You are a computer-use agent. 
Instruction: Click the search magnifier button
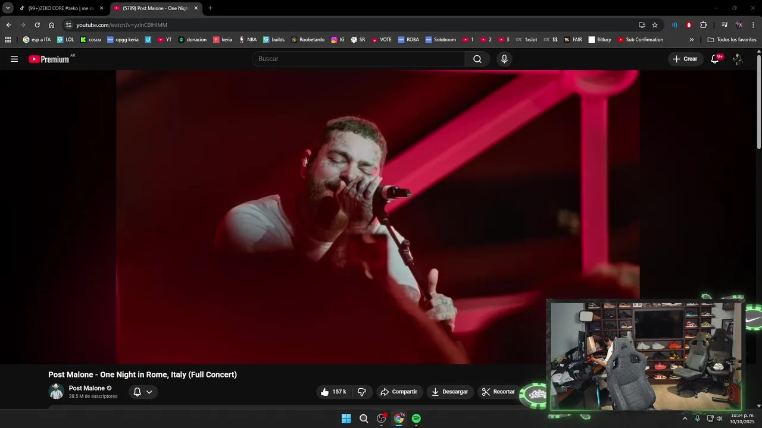(x=477, y=59)
